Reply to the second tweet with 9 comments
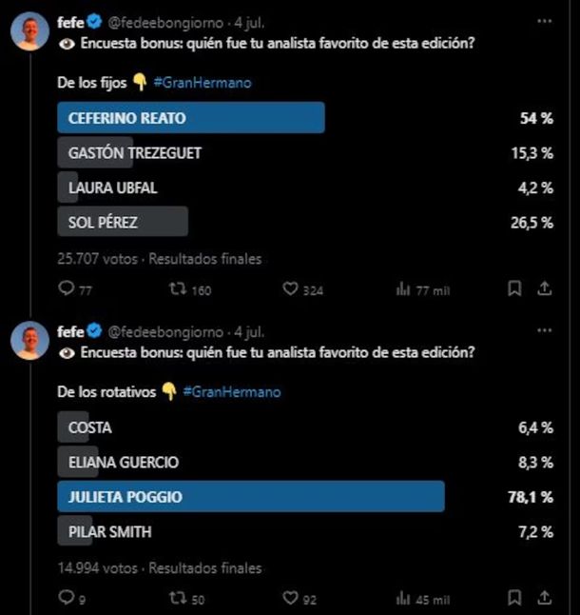 [x=67, y=598]
